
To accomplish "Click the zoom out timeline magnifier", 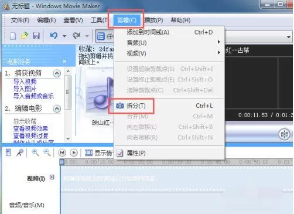I will click(47, 152).
